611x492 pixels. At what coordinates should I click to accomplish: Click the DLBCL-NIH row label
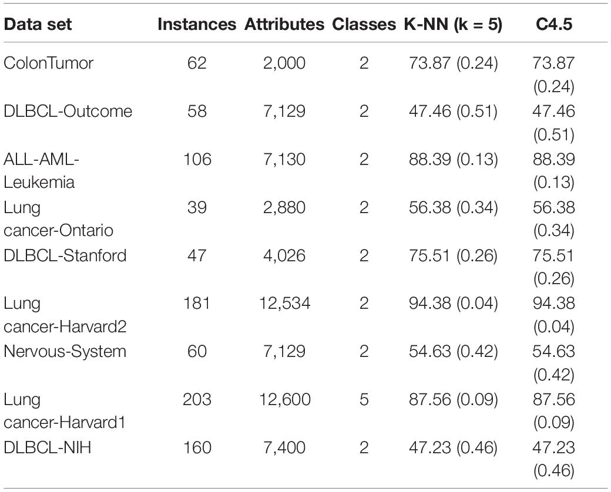(47, 447)
